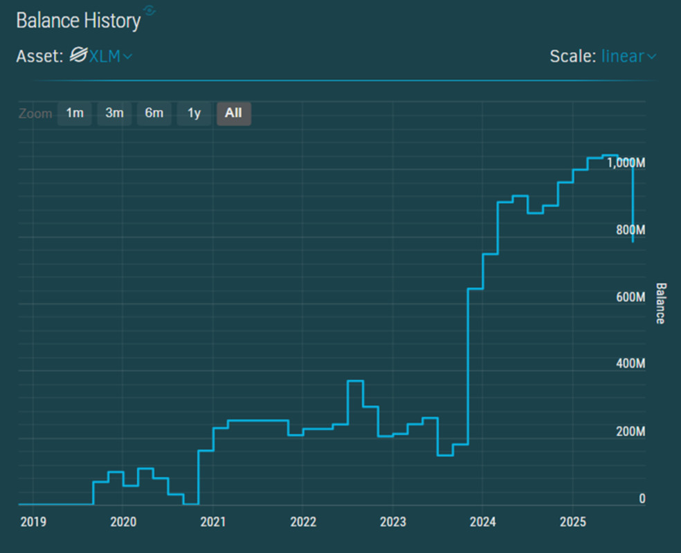The height and width of the screenshot is (553, 681).
Task: Expand the linear scale dropdown
Action: point(628,56)
